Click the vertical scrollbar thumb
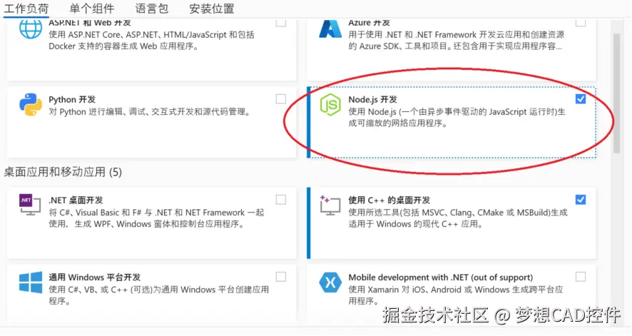Image resolution: width=632 pixels, height=336 pixels. point(617,93)
